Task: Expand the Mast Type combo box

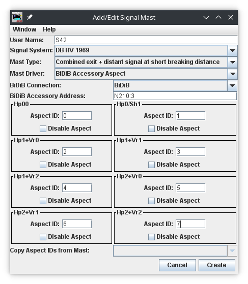Action: coord(233,62)
